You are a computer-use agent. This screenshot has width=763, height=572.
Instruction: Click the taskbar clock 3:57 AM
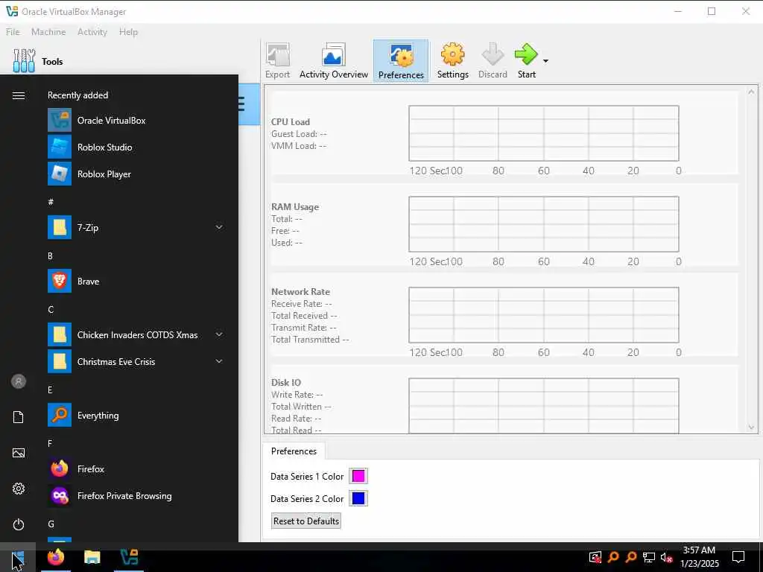click(x=699, y=550)
